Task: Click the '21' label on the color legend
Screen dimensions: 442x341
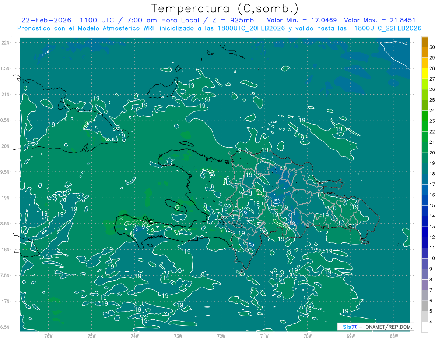Action: point(432,142)
